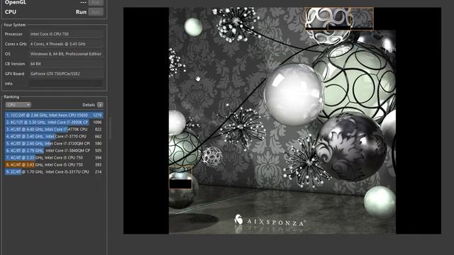The height and width of the screenshot is (255, 454).
Task: Select the Processor field showing Intel Core i5 CPU 750
Action: [66, 34]
